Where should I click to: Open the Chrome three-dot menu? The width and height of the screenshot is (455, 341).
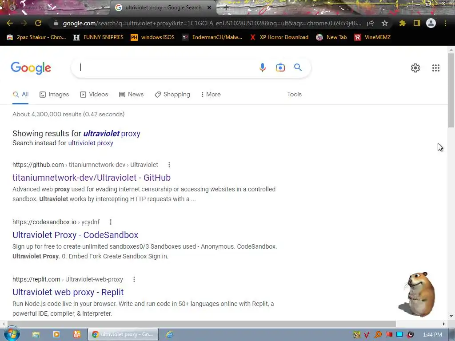click(x=445, y=23)
